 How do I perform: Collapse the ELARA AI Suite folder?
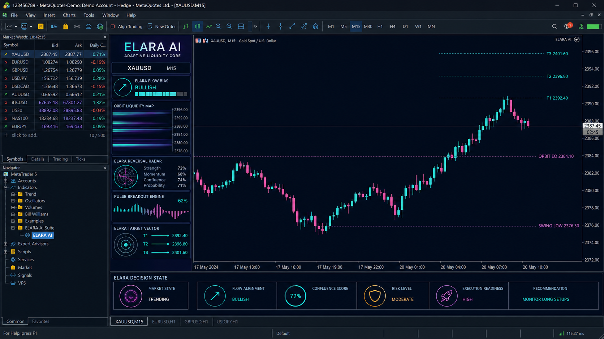13,228
